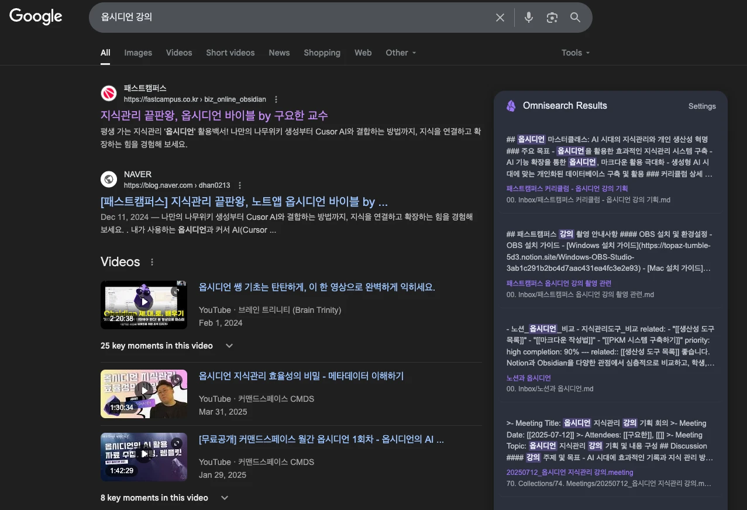Viewport: 747px width, 510px height.
Task: Click in the 옵시디언 강의 search field
Action: (x=292, y=18)
